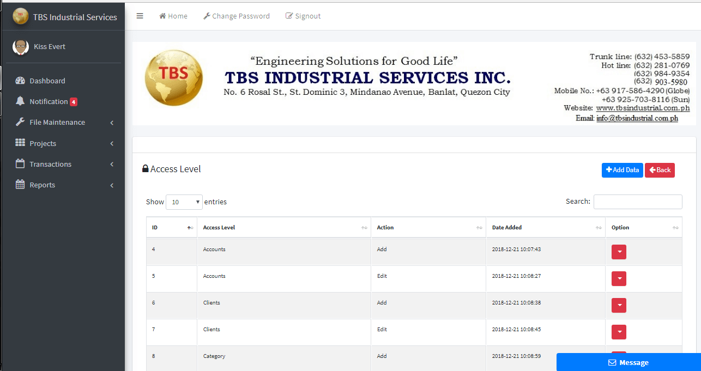
Task: Open option dropdown for ID 4 row
Action: pos(619,252)
